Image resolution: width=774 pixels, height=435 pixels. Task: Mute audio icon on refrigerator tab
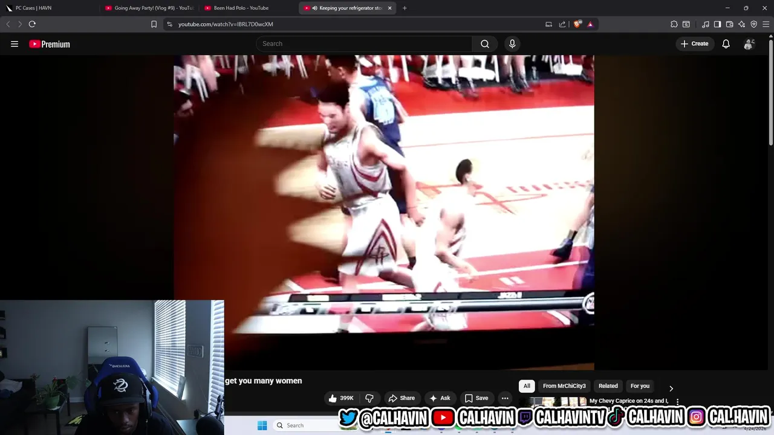[x=314, y=8]
